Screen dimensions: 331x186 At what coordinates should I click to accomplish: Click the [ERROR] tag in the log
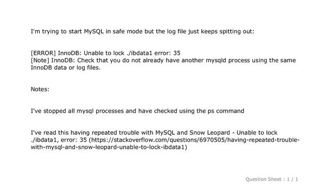43,53
